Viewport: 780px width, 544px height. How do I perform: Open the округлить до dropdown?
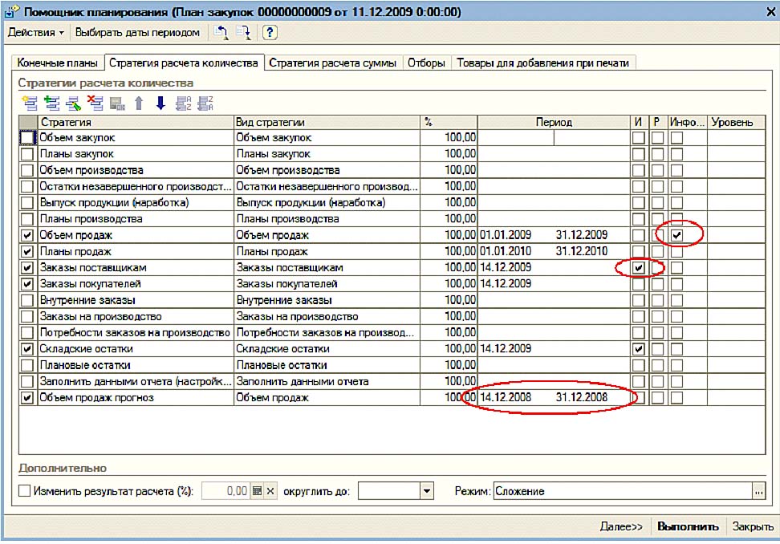point(427,491)
